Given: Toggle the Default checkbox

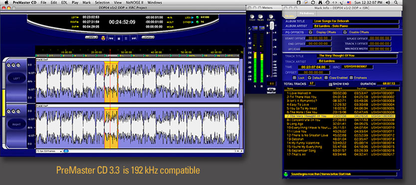Looking at the screenshot, I should 309,78.
